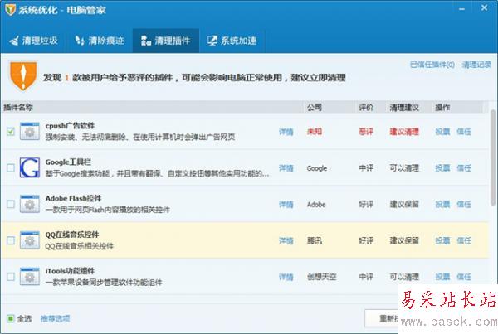
Task: Click the QQ在线音乐控件 plugin icon
Action: (x=30, y=240)
